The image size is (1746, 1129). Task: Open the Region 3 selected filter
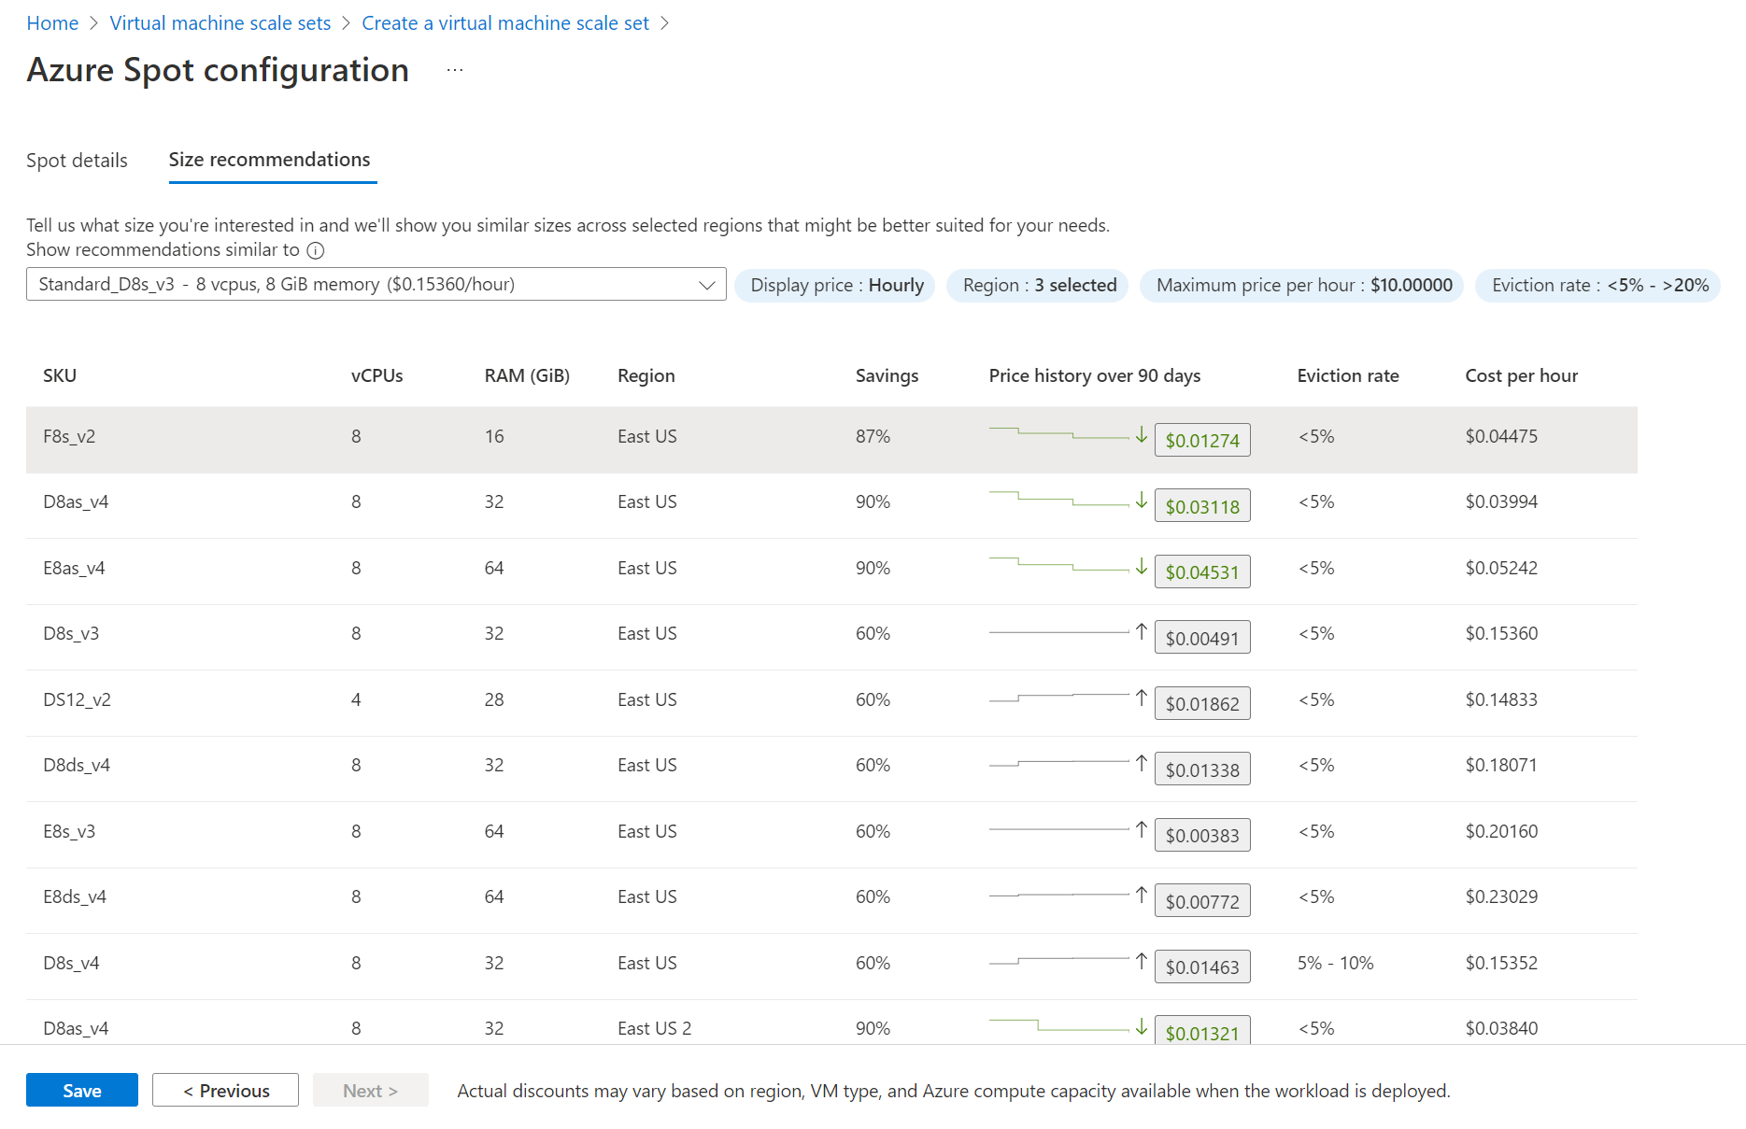pos(1039,286)
